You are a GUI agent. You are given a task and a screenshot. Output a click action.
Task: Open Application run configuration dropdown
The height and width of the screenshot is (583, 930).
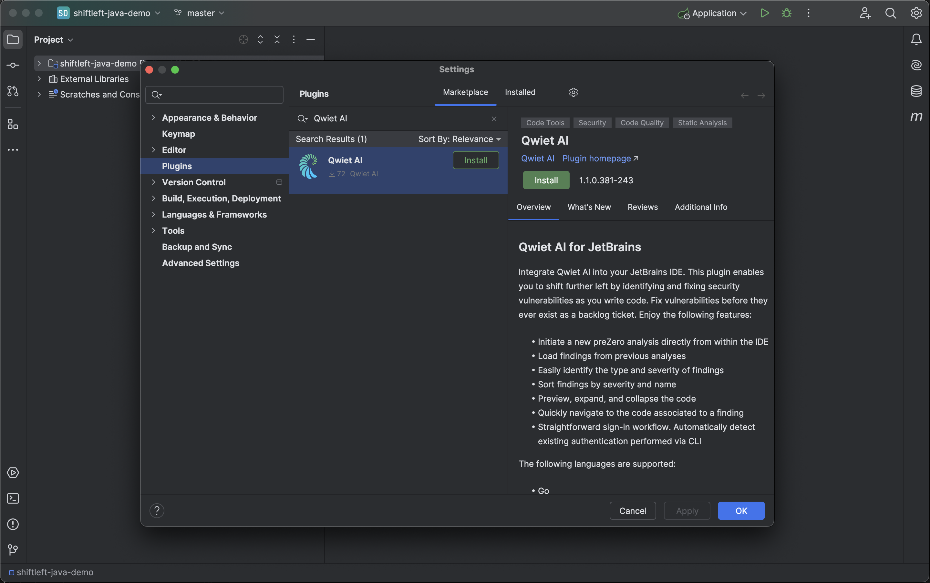pos(712,13)
